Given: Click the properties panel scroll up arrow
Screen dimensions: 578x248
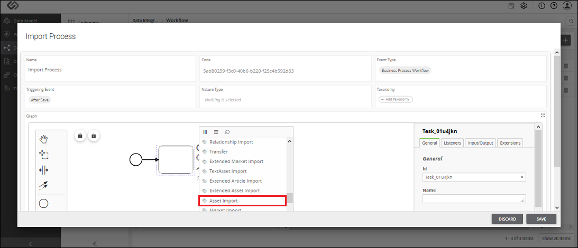Looking at the screenshot, I should pos(538,127).
